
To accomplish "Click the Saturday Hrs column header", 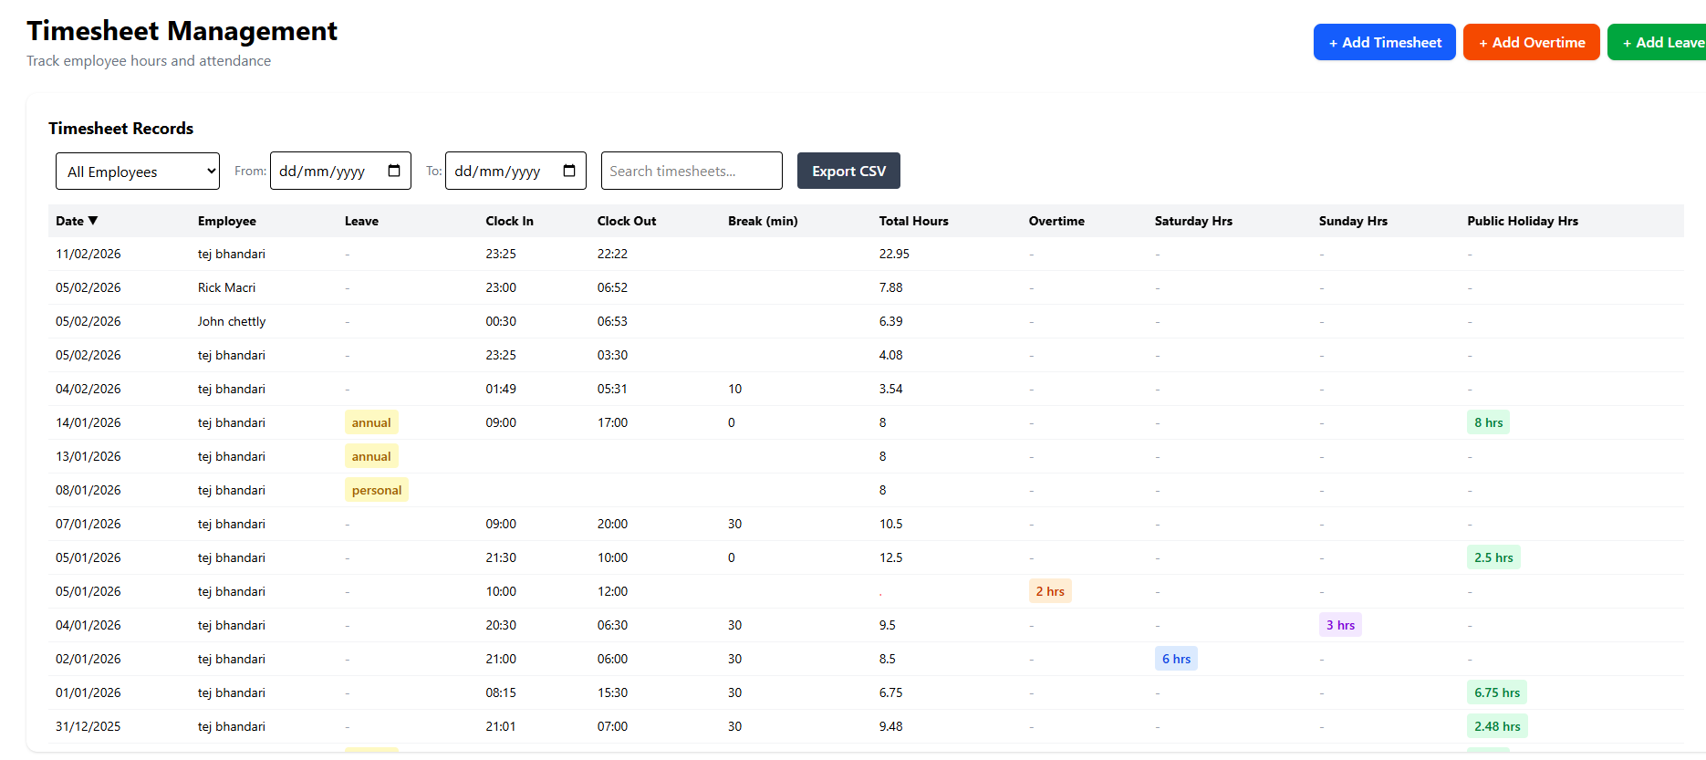I will pyautogui.click(x=1193, y=221).
